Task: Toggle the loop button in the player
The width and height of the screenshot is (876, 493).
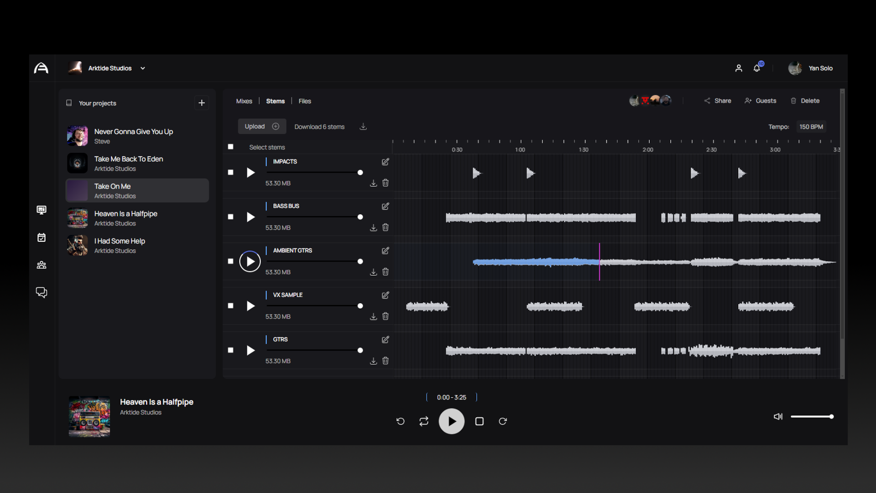Action: pyautogui.click(x=424, y=421)
